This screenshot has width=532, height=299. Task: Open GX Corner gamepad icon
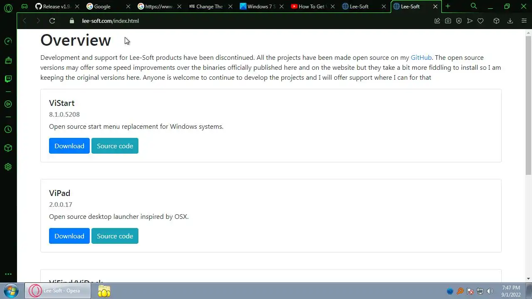pos(25,6)
